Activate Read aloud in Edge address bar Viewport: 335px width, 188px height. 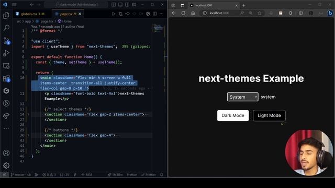pyautogui.click(x=242, y=13)
